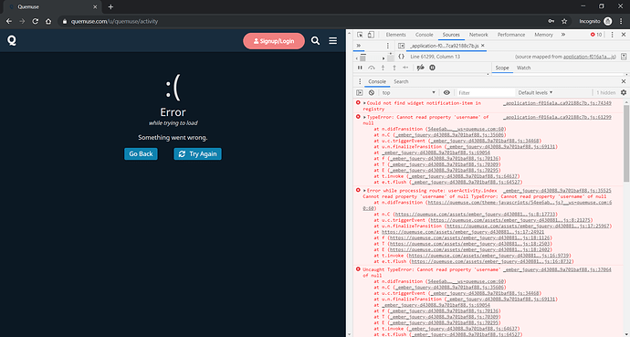This screenshot has width=630, height=337.
Task: Go to the browser home page icon
Action: click(x=48, y=21)
